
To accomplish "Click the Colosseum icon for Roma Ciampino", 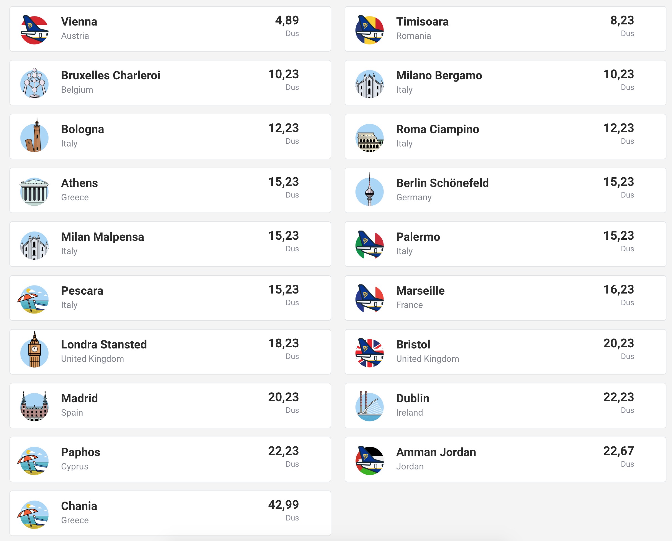I will 369,138.
